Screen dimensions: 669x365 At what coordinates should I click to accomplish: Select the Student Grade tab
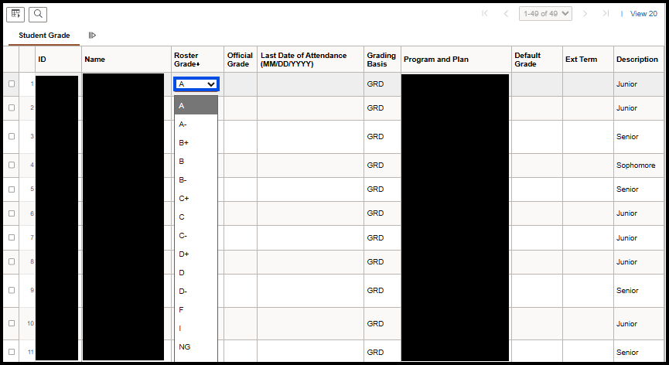point(44,36)
